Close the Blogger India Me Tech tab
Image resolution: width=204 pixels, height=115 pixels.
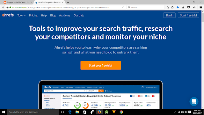(x=31, y=2)
